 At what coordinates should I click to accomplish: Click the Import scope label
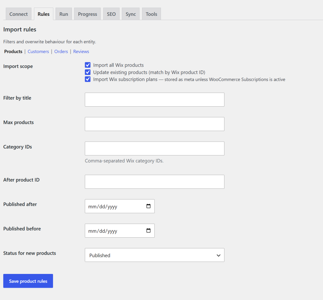point(18,66)
